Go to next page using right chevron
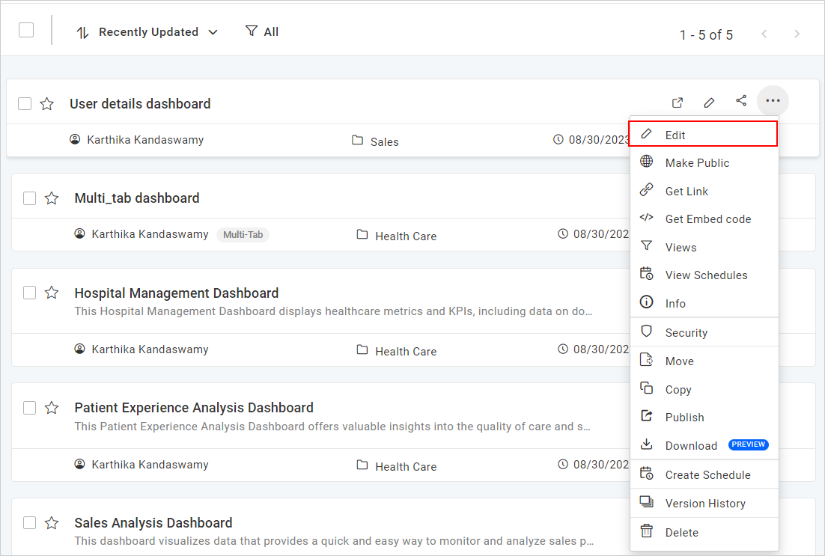Image resolution: width=825 pixels, height=556 pixels. [797, 34]
